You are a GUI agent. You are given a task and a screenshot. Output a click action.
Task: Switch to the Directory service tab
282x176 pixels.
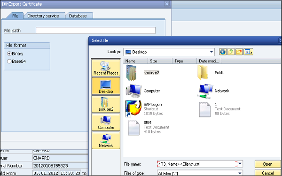tap(43, 16)
